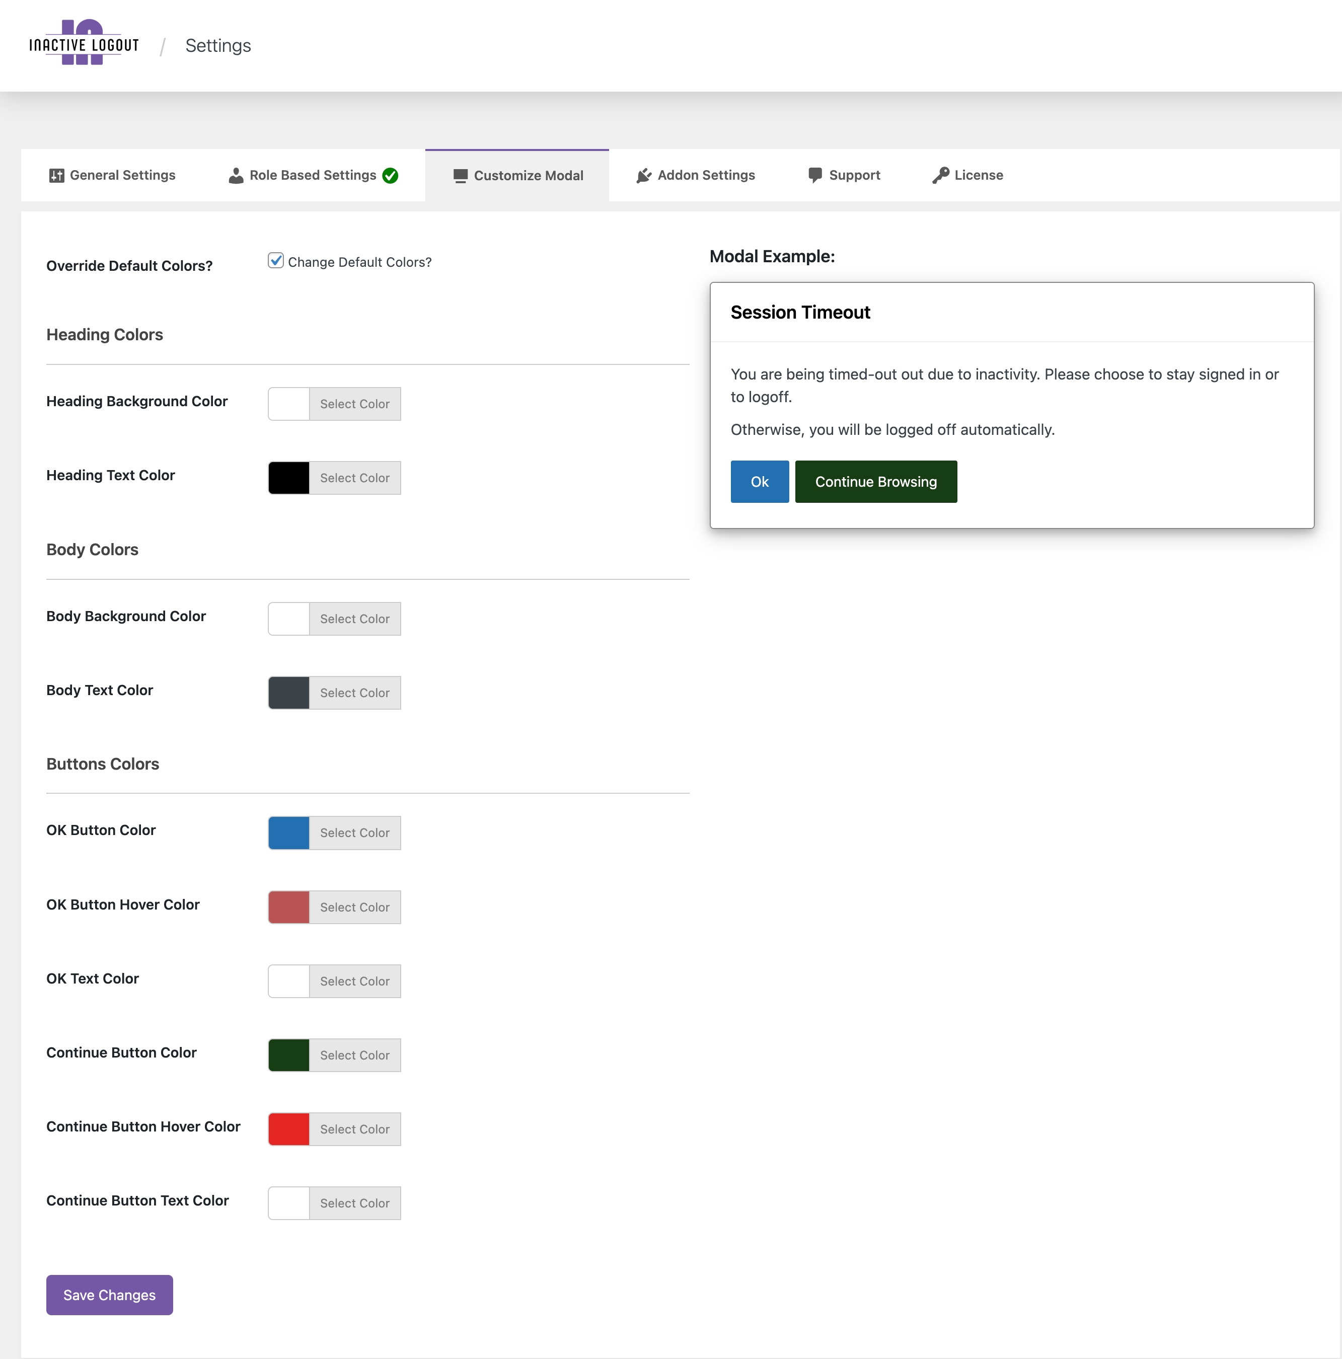Click Select Color for OK Button Color
Image resolution: width=1342 pixels, height=1359 pixels.
[x=355, y=833]
